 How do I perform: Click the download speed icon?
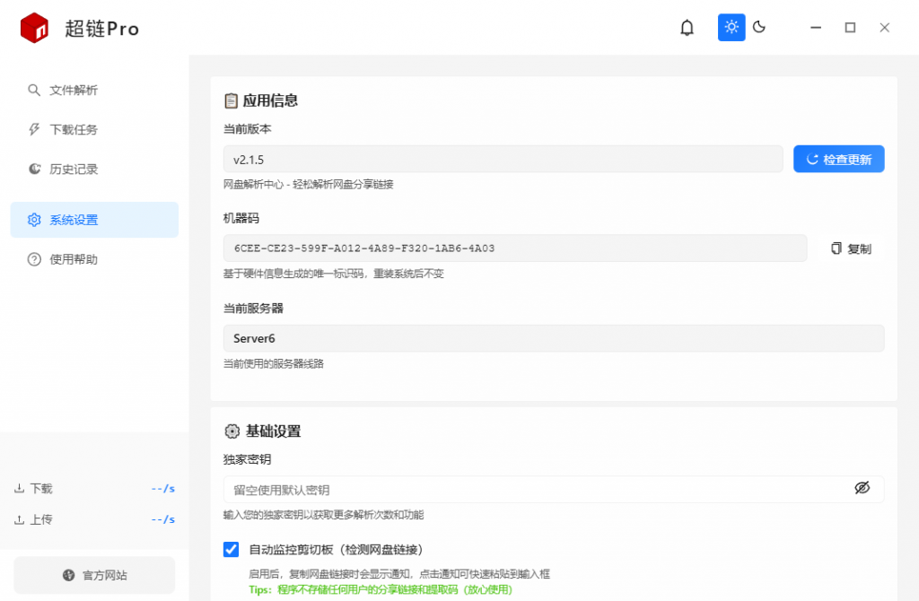[19, 489]
